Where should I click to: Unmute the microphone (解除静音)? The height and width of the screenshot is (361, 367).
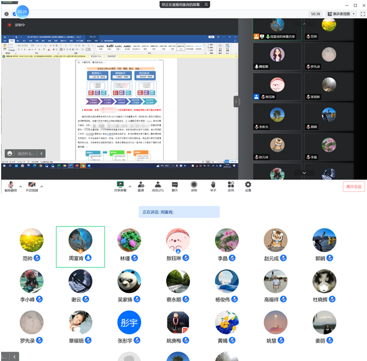pos(10,185)
